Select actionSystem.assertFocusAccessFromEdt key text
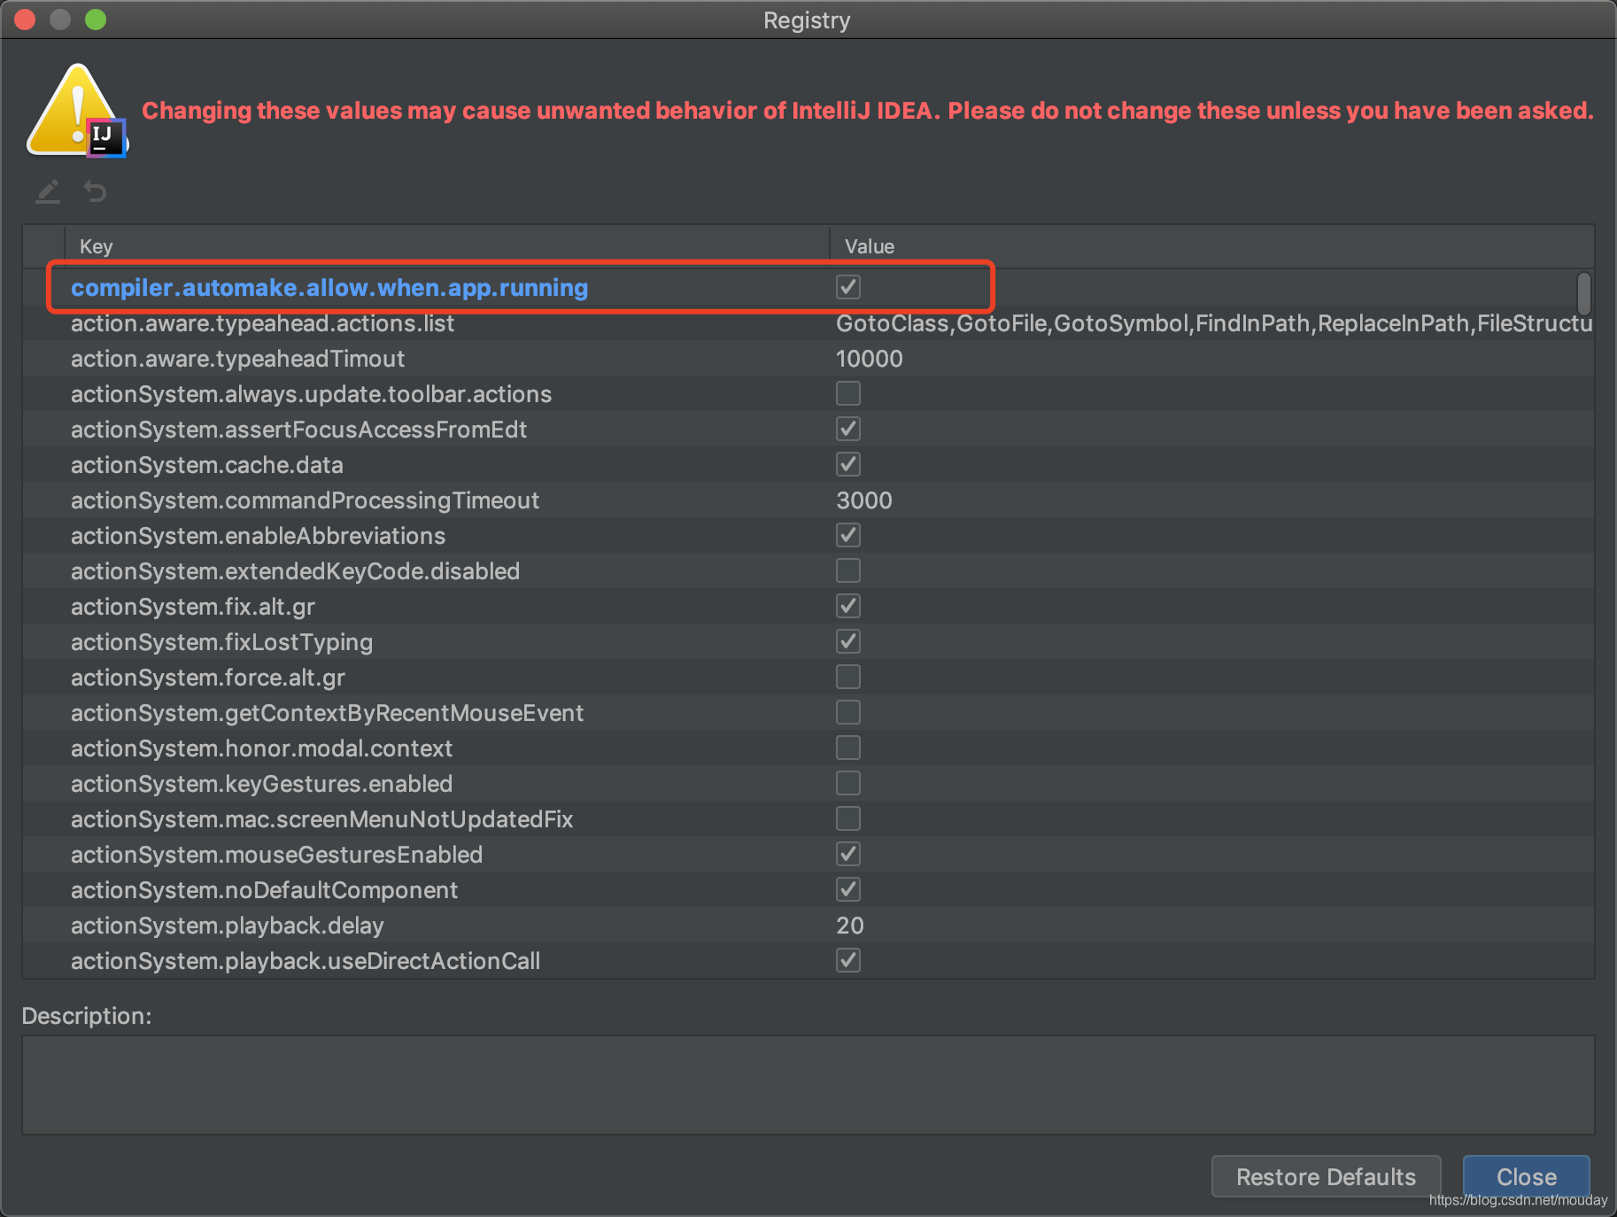The image size is (1617, 1217). (298, 430)
